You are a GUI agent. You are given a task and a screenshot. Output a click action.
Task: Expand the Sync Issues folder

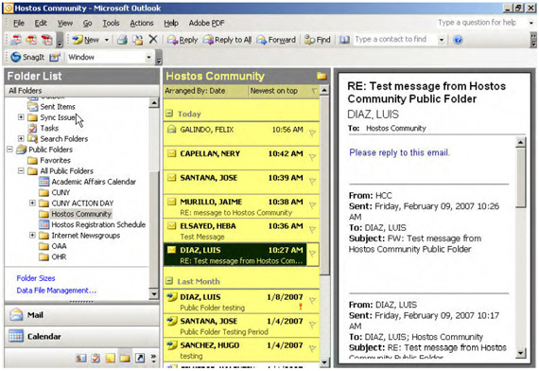pos(21,117)
